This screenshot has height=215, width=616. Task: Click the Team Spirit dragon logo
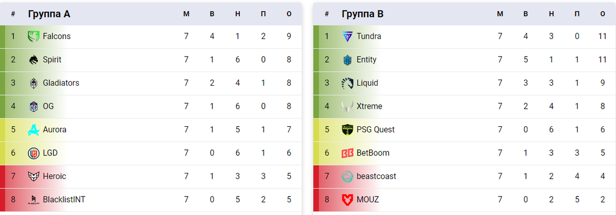point(34,60)
